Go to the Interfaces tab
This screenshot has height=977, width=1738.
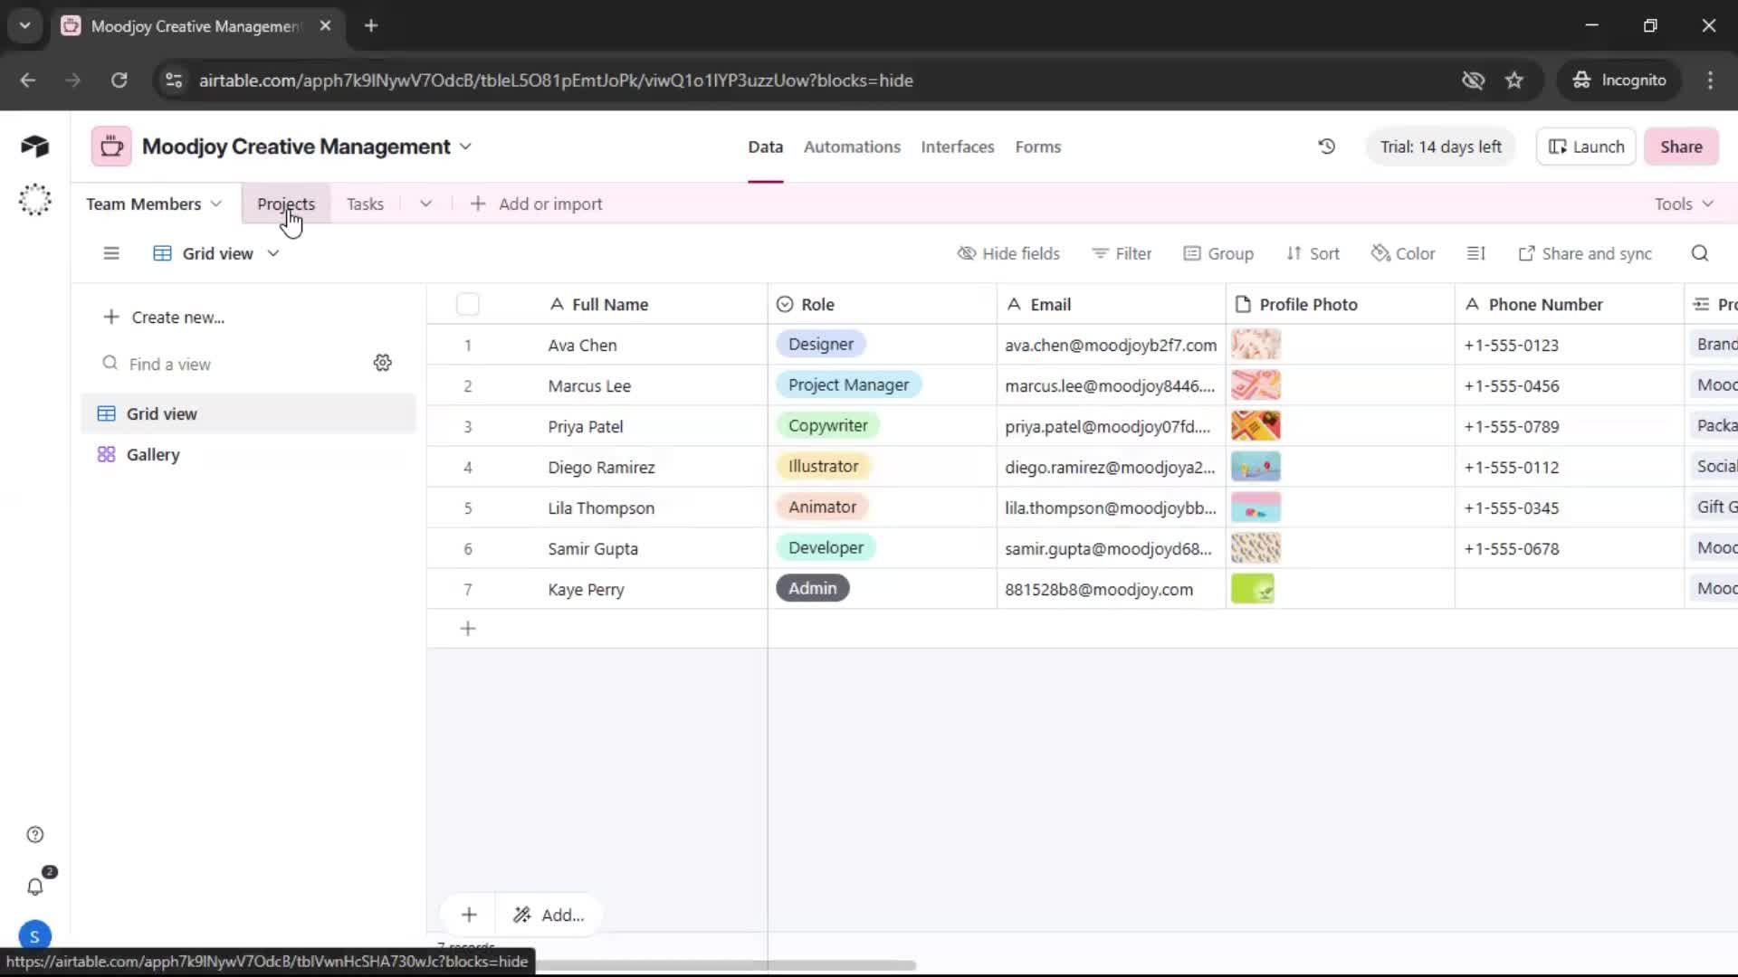tap(957, 147)
